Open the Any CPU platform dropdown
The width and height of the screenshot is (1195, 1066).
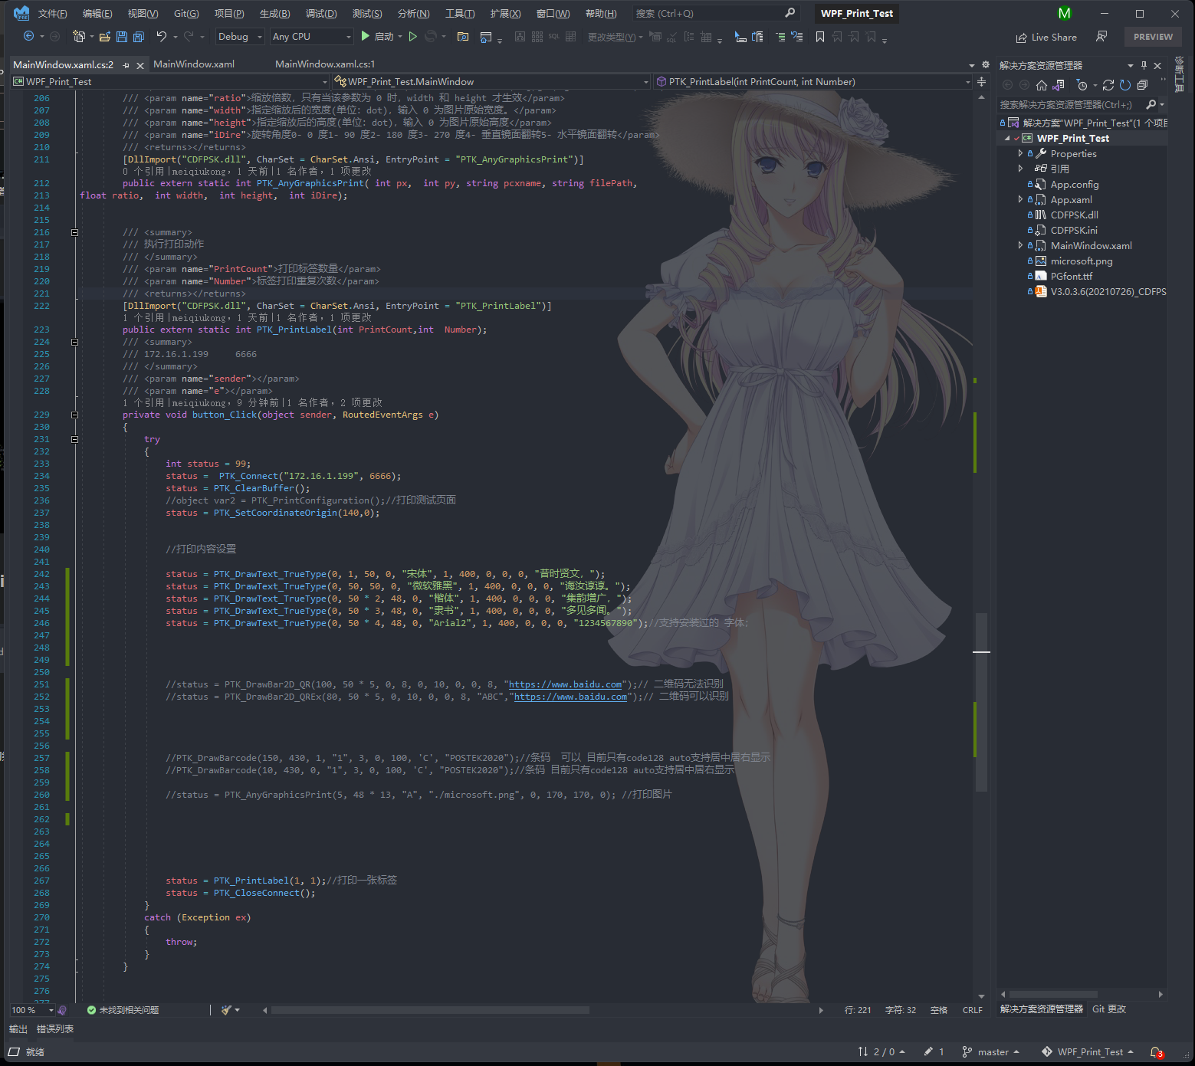tap(347, 36)
